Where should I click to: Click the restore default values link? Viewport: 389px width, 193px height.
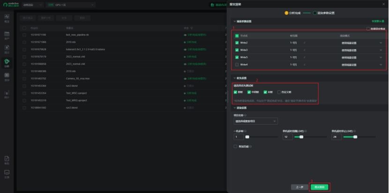(378, 22)
